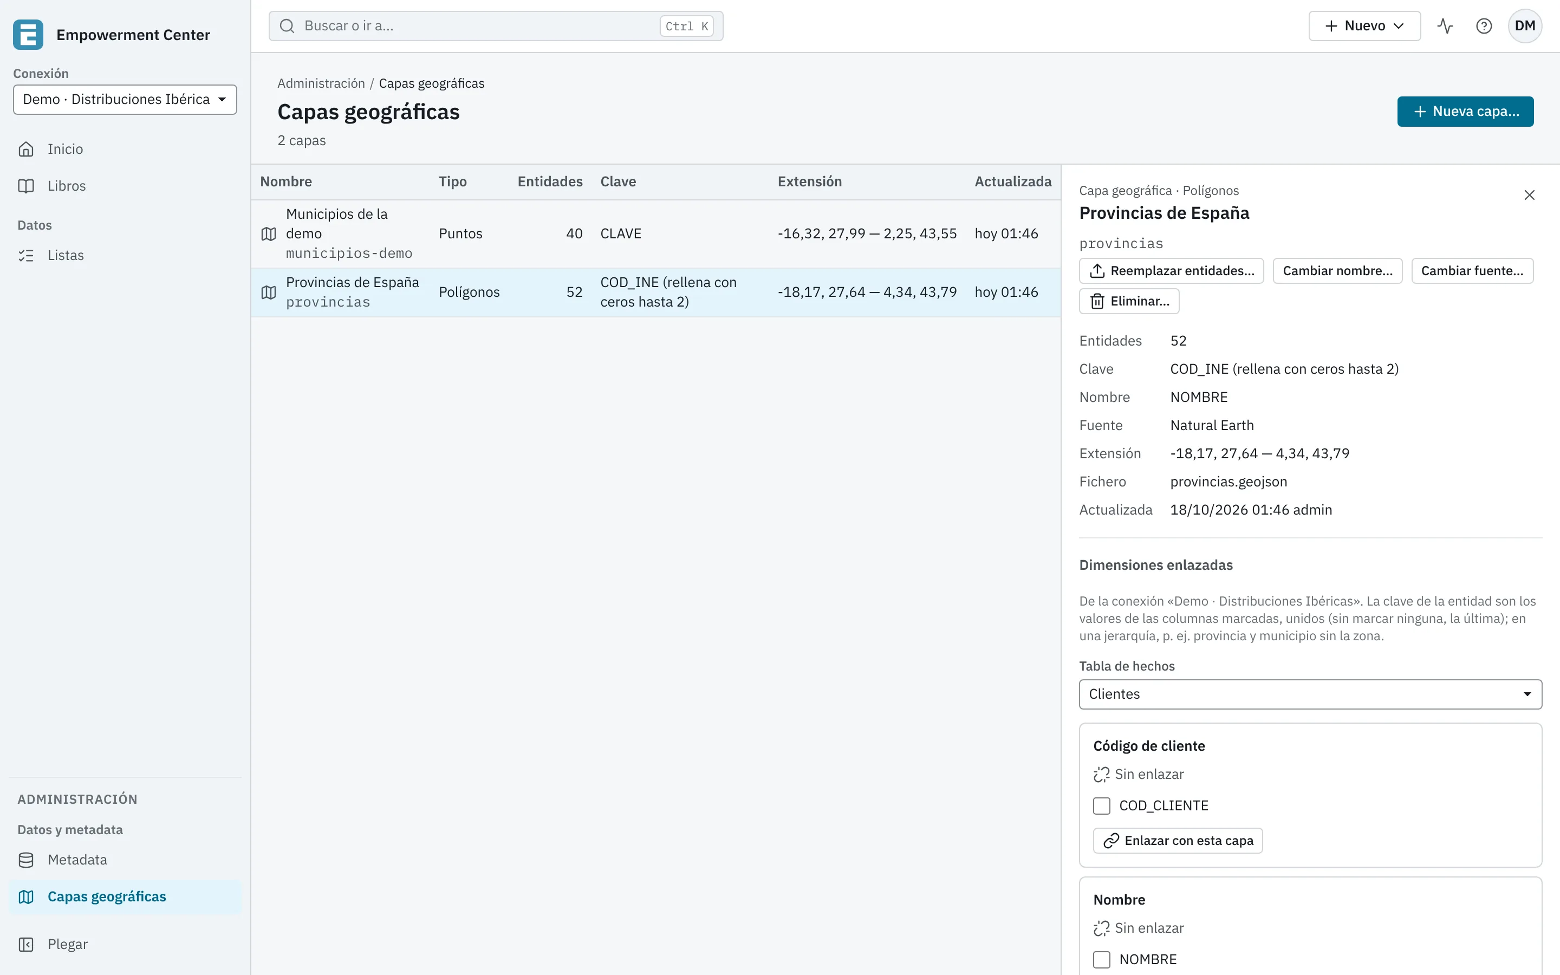Click the map icon beside Provincias de España row
This screenshot has height=975, width=1560.
[x=269, y=292]
